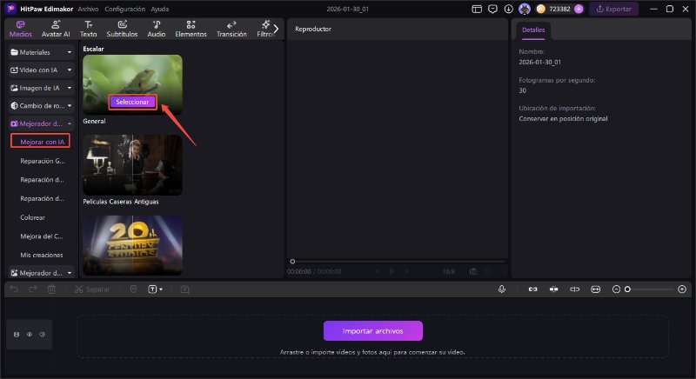Switch to the Audio tab
The height and width of the screenshot is (379, 696).
[x=157, y=29]
